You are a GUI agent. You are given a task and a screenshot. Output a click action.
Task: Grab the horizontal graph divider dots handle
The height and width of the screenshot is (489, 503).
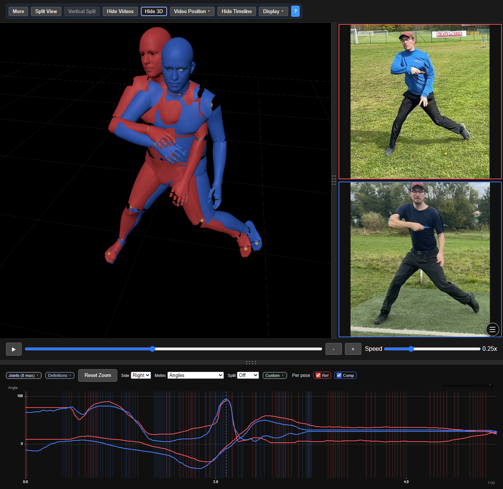point(251,362)
